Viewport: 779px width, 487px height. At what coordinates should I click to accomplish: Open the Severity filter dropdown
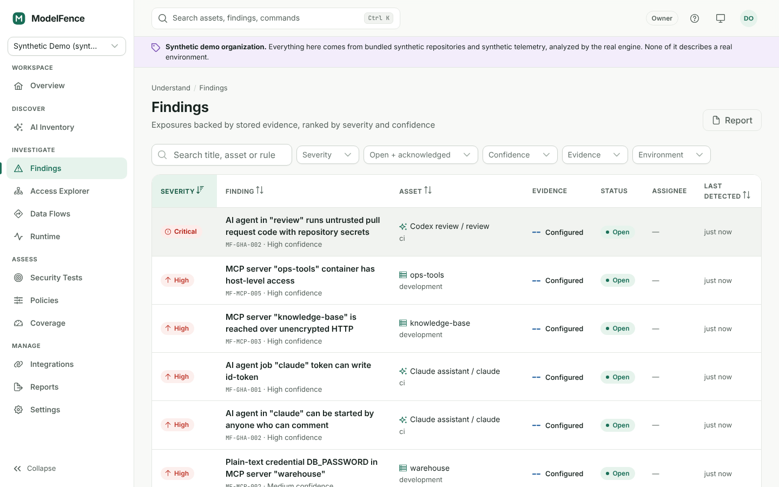point(328,155)
